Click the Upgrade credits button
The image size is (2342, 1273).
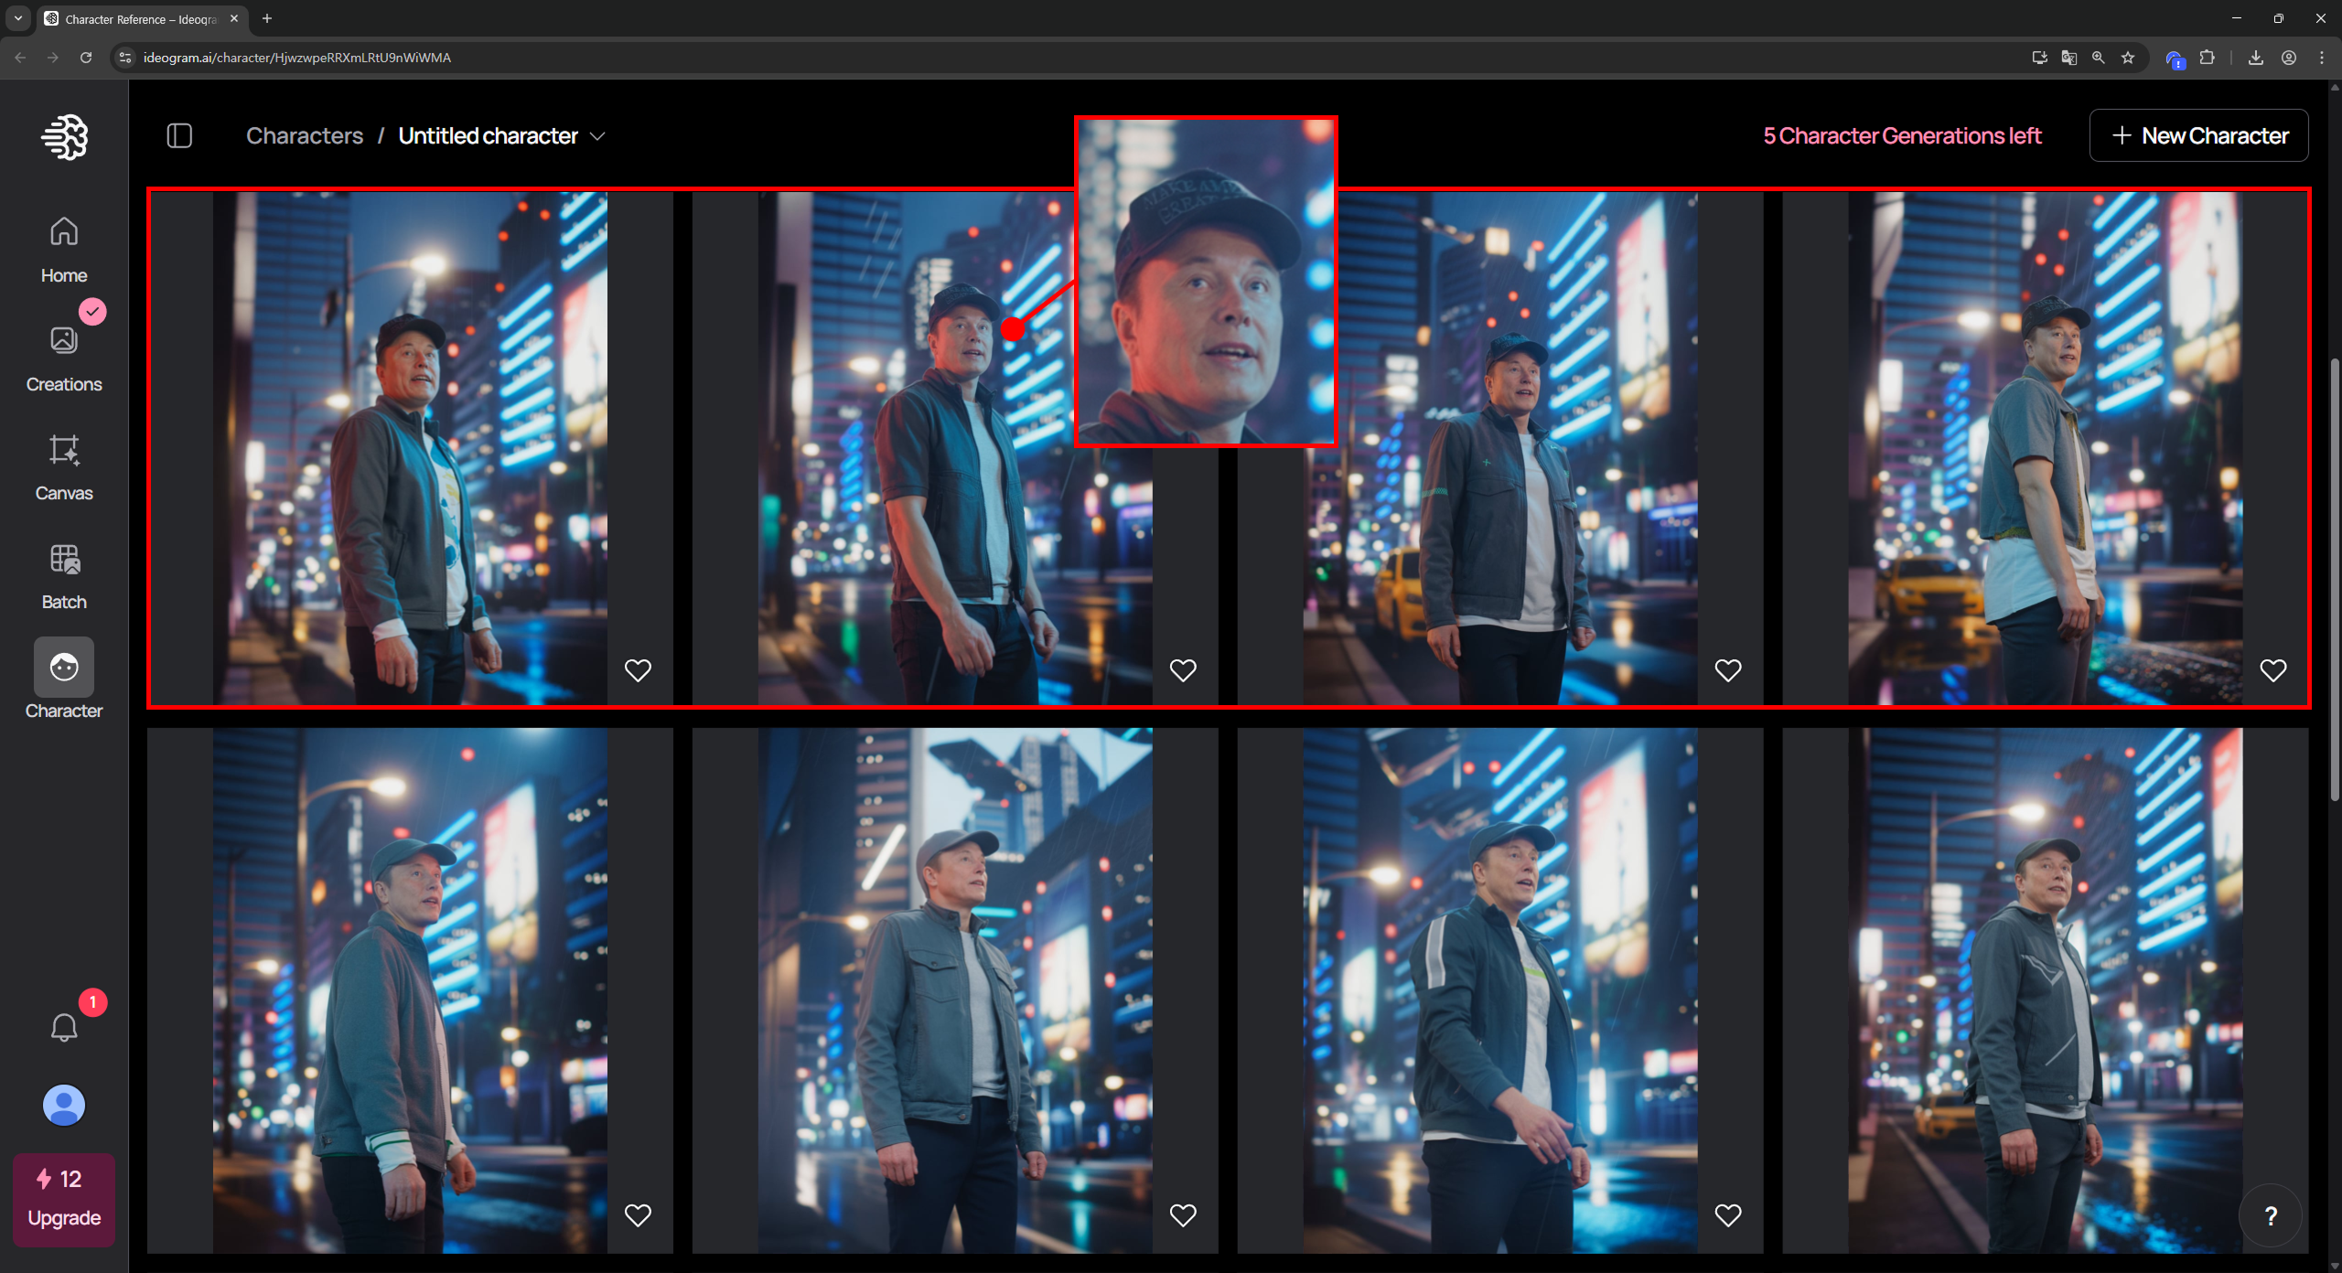coord(64,1199)
